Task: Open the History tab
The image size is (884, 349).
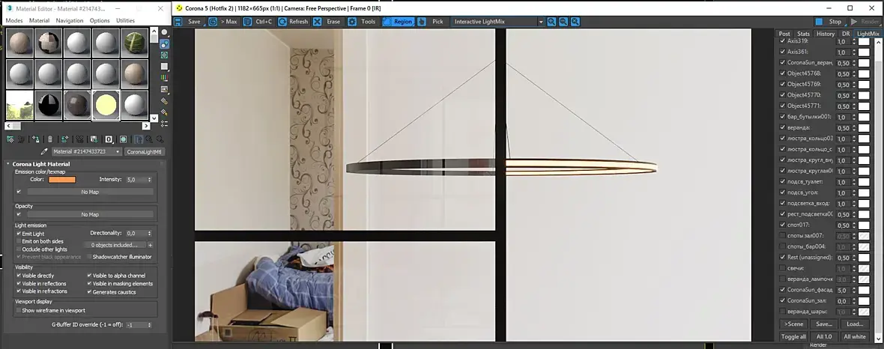Action: tap(826, 34)
